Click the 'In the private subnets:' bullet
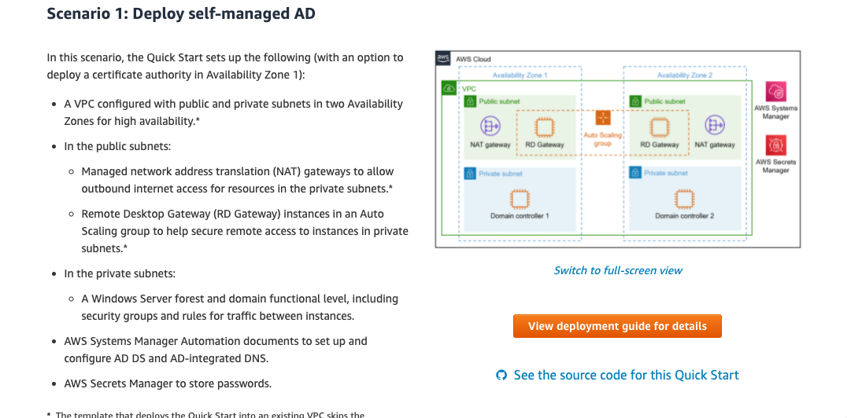Screen dimensions: 847x418 120,273
